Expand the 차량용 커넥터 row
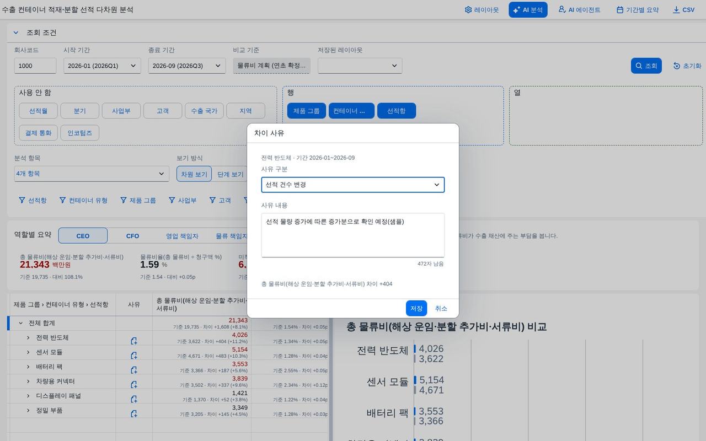 coord(29,381)
